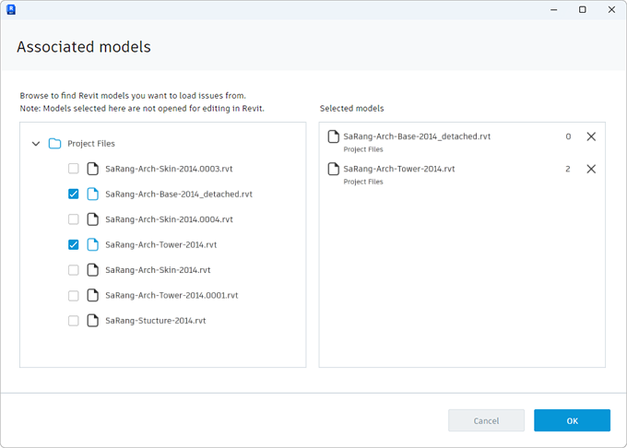Click issue count for SaRang-Arch-Tower-2014.rvt
Screen dimensions: 627x448
pyautogui.click(x=568, y=169)
